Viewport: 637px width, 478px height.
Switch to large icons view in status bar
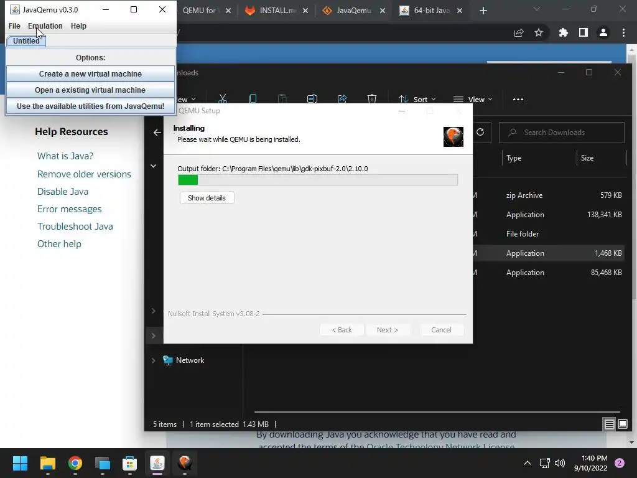[x=622, y=424]
